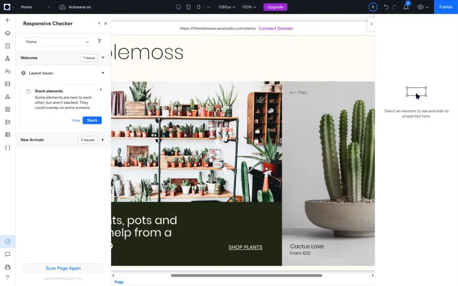The height and width of the screenshot is (286, 458).
Task: Click SHOP PLANTS link on canvas
Action: (246, 247)
